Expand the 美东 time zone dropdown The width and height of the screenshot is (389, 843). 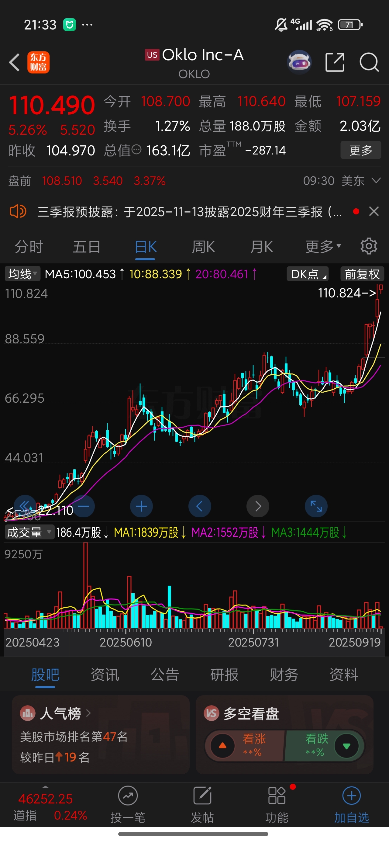[377, 180]
